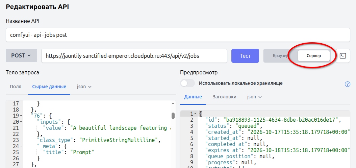Open the Данные preview tab

193,97
